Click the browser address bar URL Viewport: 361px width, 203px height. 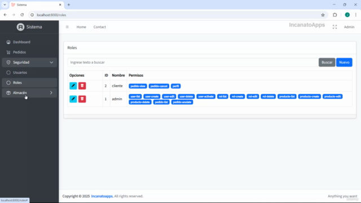point(51,15)
